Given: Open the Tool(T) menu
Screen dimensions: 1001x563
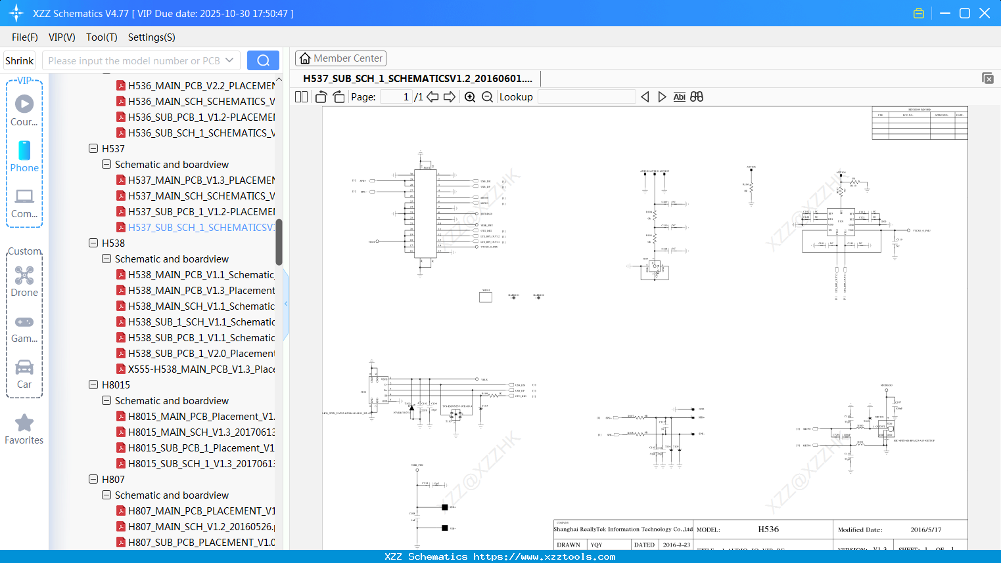Looking at the screenshot, I should (x=101, y=37).
